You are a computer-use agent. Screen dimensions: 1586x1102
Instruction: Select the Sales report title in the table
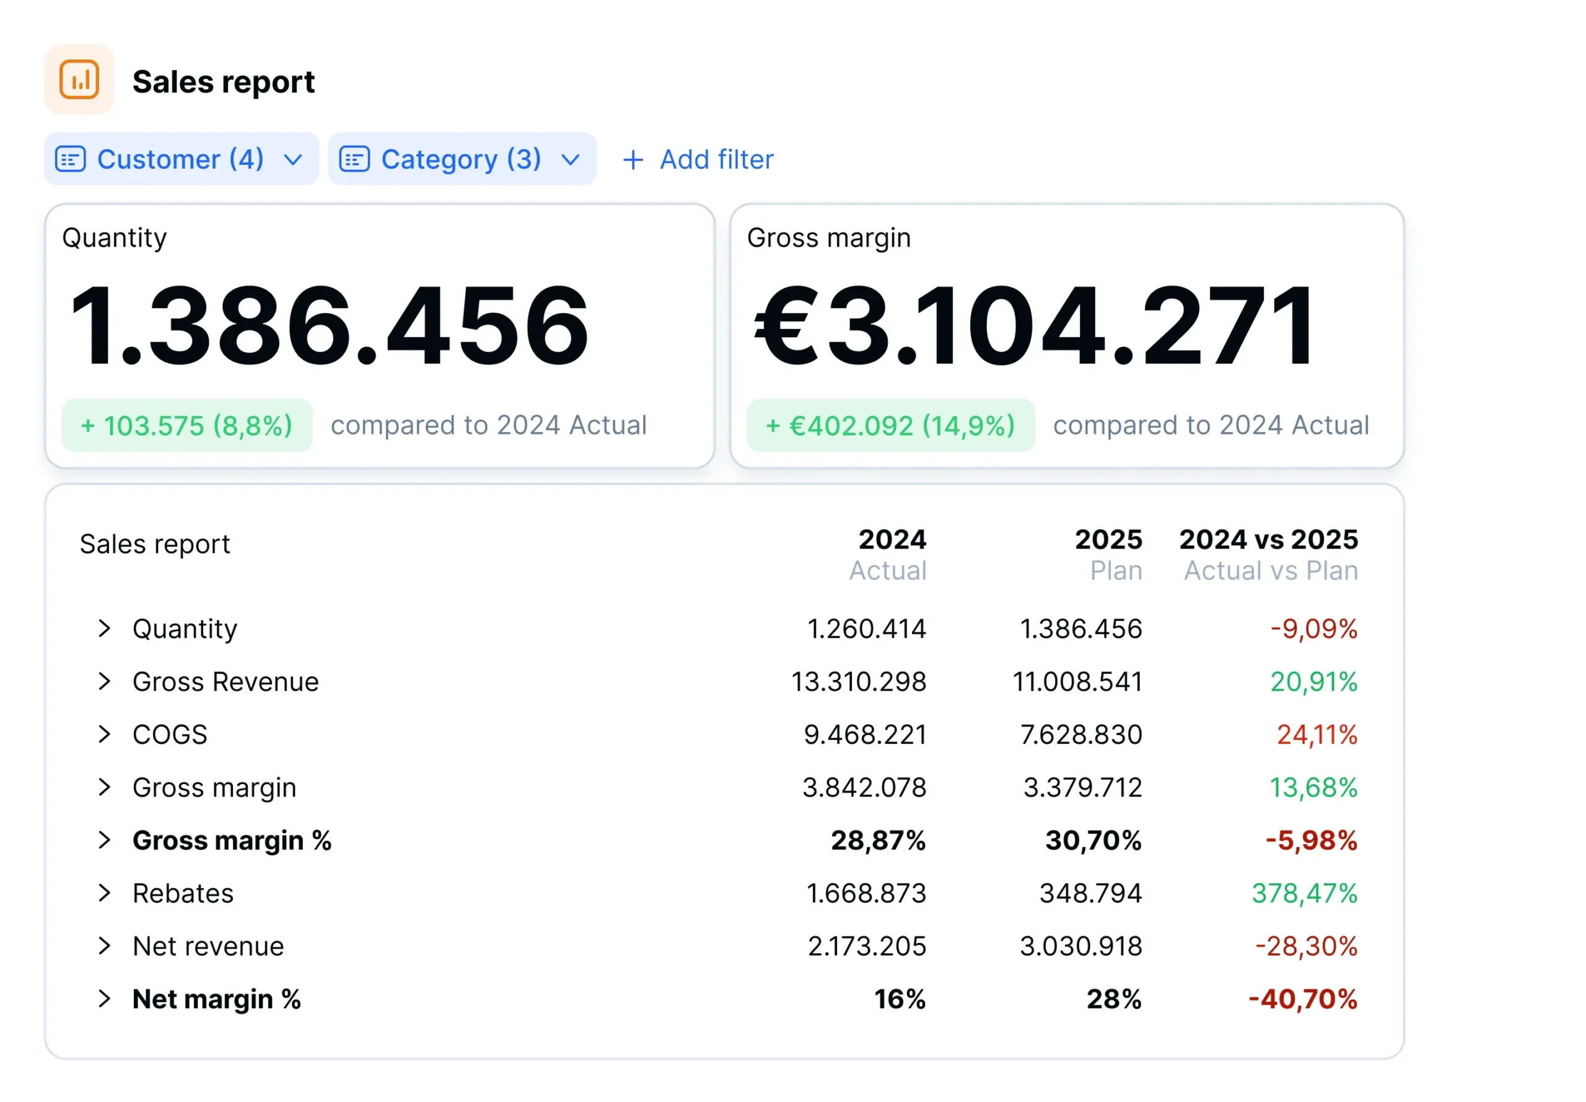pos(155,544)
